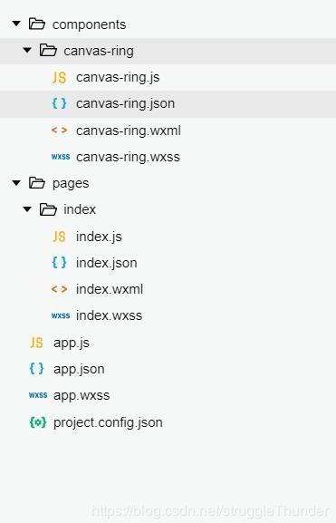Collapse the index folder arrow

click(27, 209)
